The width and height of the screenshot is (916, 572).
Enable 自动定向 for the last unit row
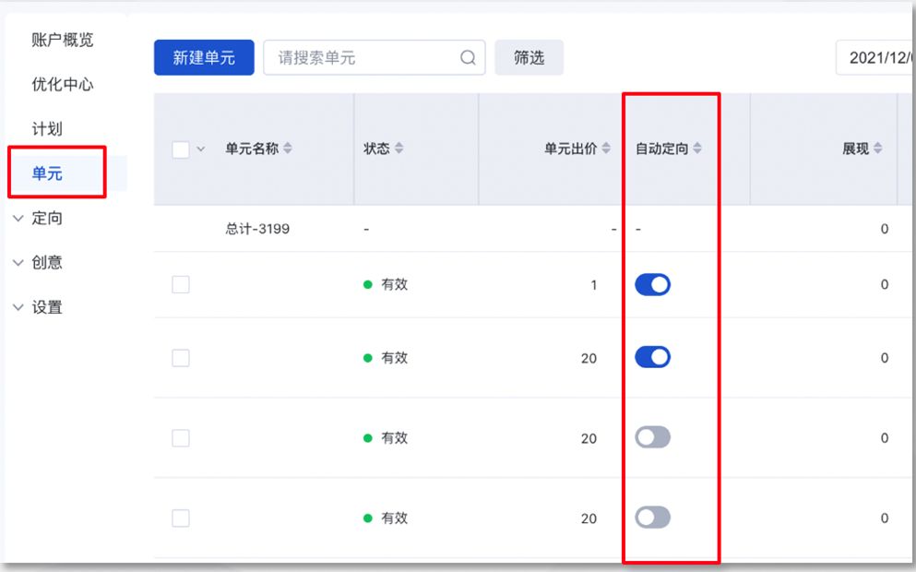(653, 518)
